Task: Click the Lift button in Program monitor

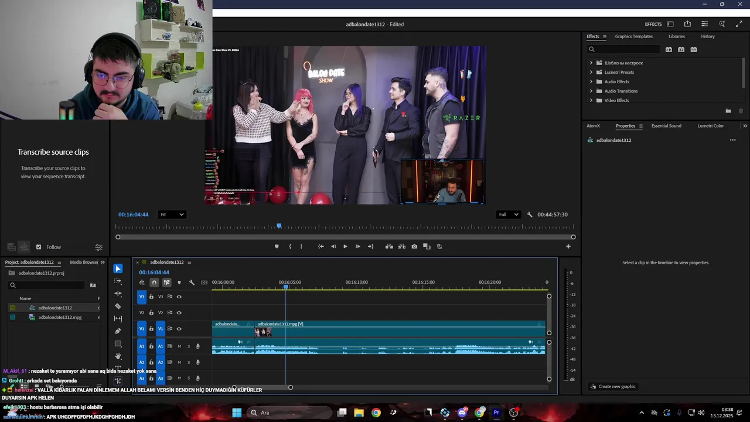Action: click(x=388, y=246)
